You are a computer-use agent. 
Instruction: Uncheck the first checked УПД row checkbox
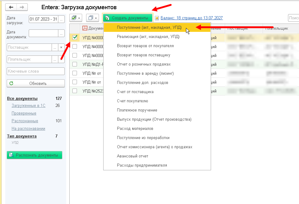pyautogui.click(x=75, y=37)
